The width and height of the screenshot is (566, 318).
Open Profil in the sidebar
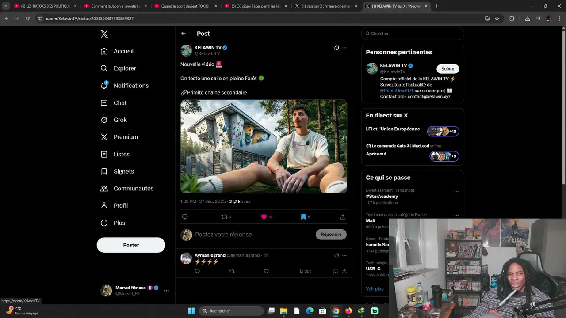(114, 205)
